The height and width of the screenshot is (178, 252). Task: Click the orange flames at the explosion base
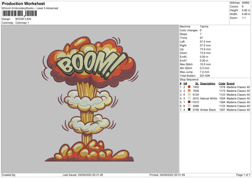pos(88,150)
